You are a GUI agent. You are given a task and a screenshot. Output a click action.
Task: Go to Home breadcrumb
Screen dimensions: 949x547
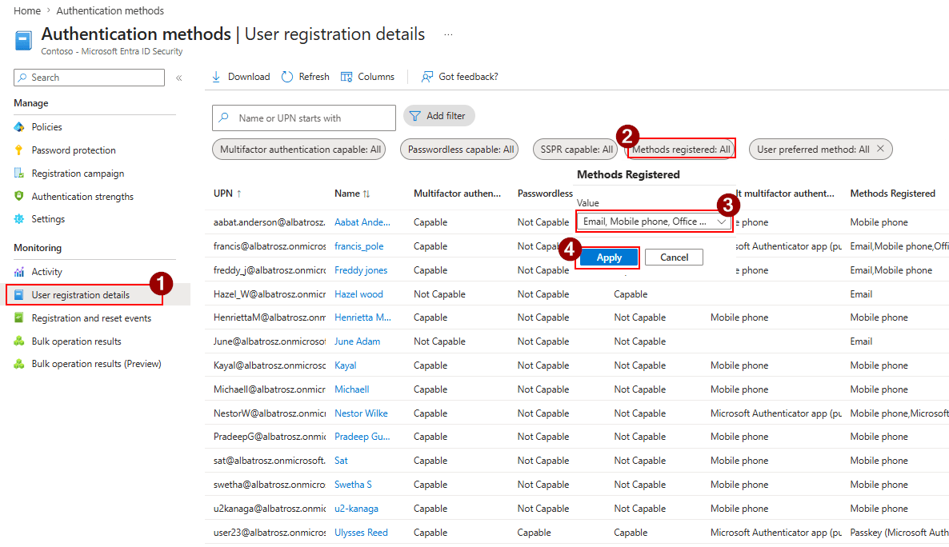27,11
